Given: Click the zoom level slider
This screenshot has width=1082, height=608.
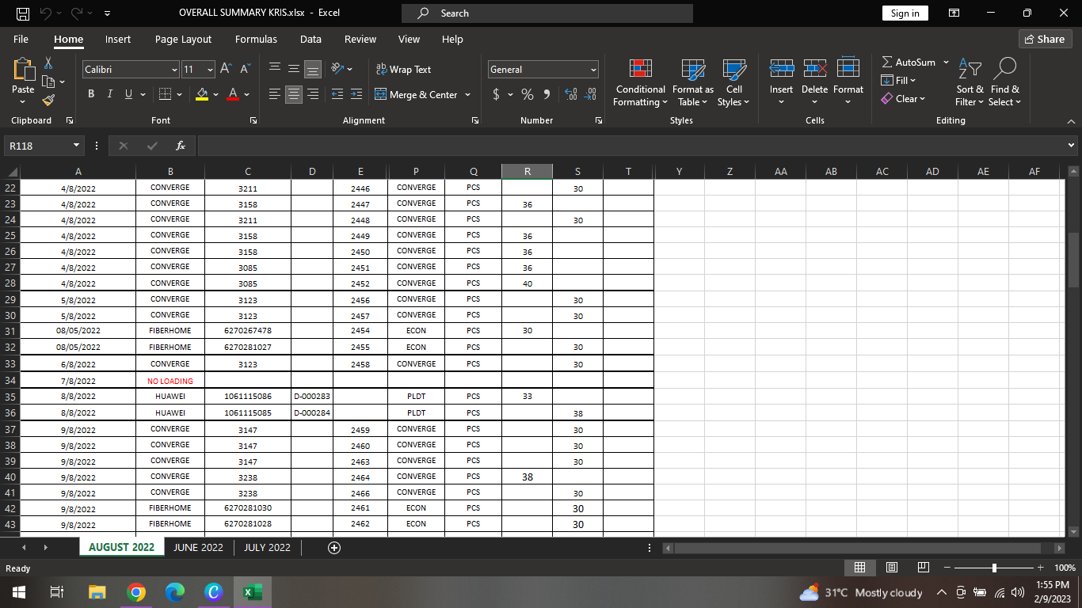Looking at the screenshot, I should (994, 568).
